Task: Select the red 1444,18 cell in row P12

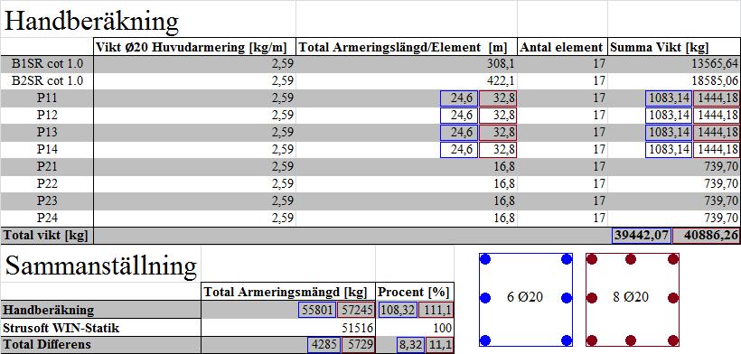Action: tap(717, 116)
